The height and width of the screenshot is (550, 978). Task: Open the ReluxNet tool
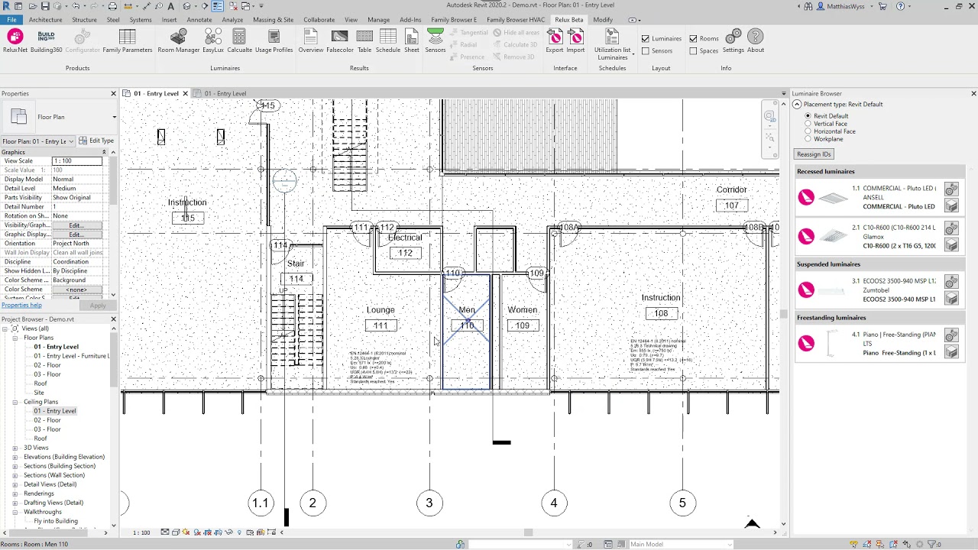tap(15, 41)
